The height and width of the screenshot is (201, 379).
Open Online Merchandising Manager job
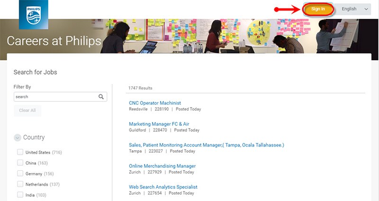162,166
